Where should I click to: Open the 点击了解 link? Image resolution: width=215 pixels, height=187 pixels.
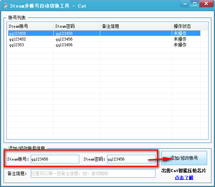(184, 178)
